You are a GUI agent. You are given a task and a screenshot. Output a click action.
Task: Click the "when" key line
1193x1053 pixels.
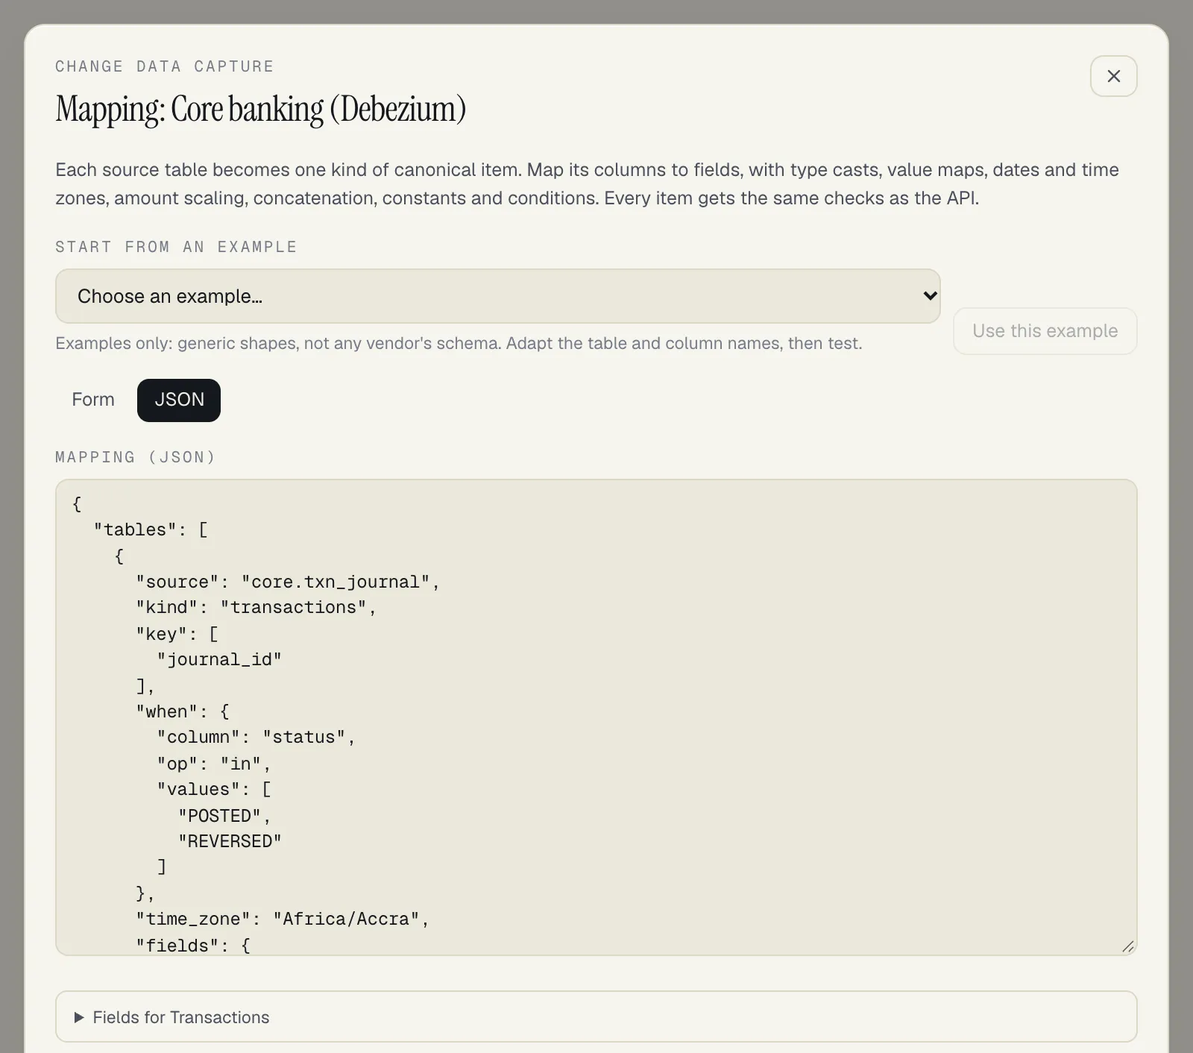pyautogui.click(x=183, y=712)
